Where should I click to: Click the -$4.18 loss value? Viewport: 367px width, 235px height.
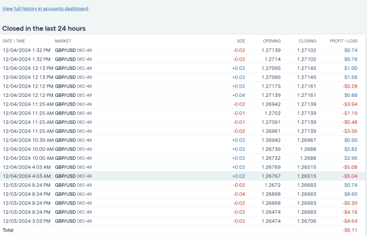point(350,212)
